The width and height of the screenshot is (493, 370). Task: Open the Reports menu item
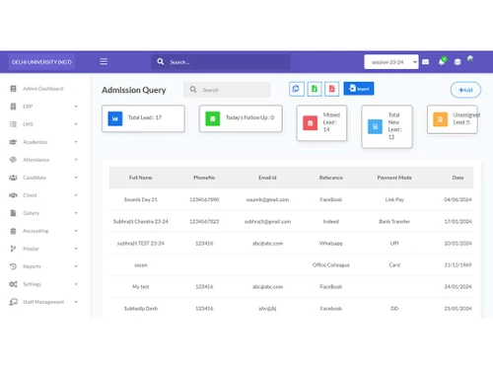point(32,266)
